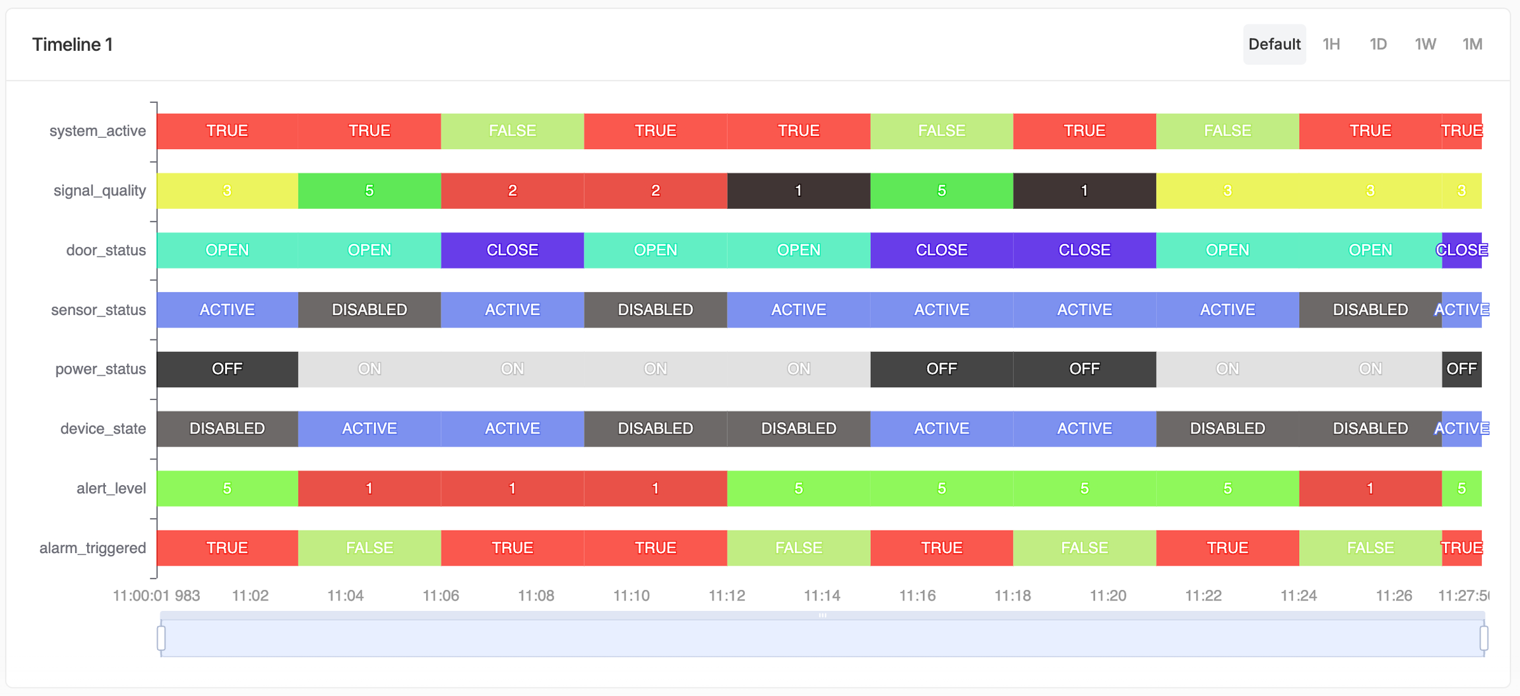The height and width of the screenshot is (696, 1520).
Task: Click the top grip of the zoom bar
Action: [x=822, y=615]
